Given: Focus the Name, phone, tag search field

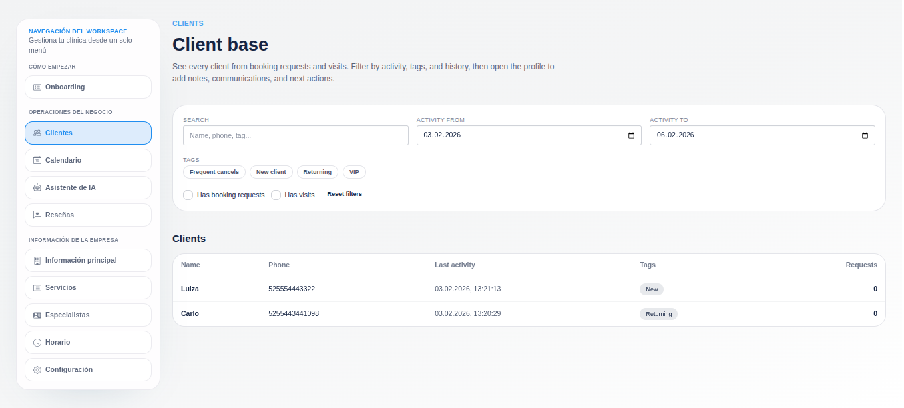Looking at the screenshot, I should click(x=295, y=135).
